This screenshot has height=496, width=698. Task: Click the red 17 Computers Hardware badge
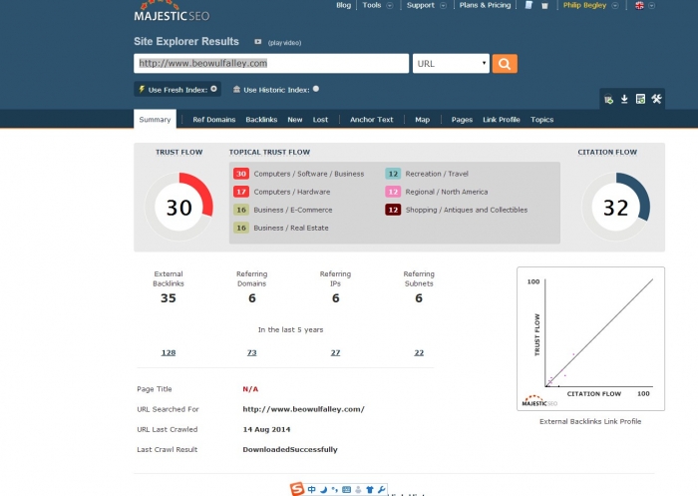coord(241,192)
